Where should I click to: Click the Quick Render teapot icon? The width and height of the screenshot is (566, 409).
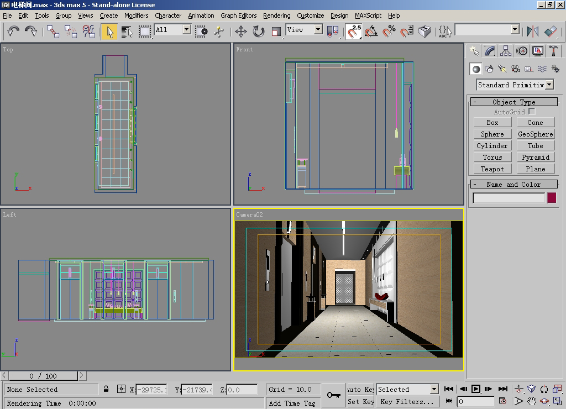[x=424, y=32]
